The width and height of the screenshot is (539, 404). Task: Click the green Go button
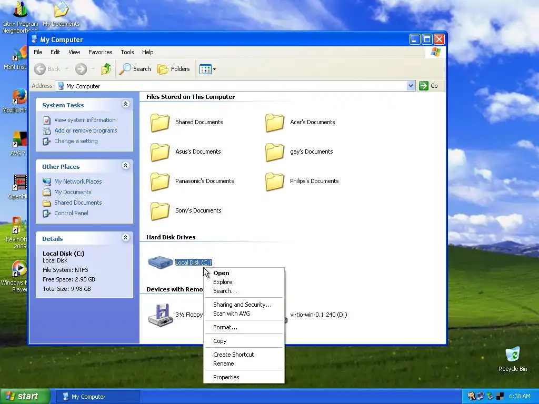[x=428, y=86]
